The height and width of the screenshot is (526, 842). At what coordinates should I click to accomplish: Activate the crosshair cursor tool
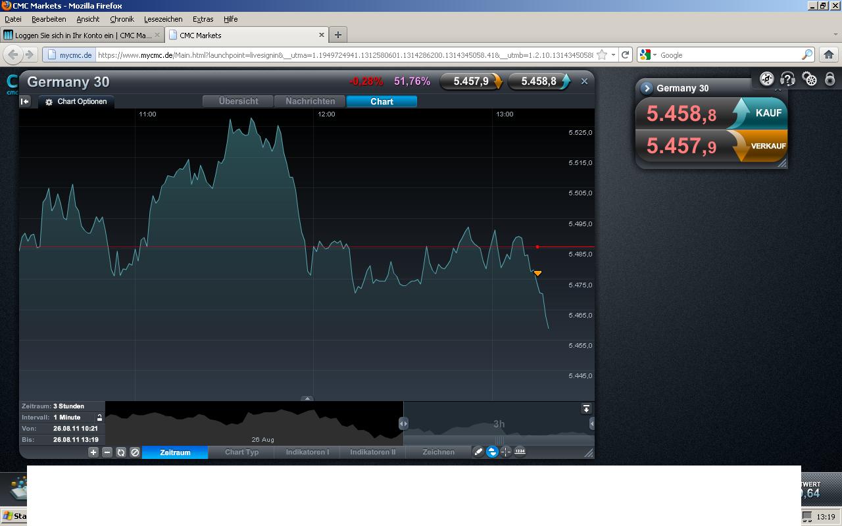click(x=506, y=452)
